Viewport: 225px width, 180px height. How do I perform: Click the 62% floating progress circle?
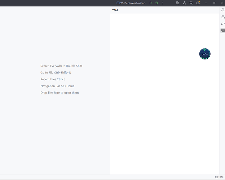[205, 54]
